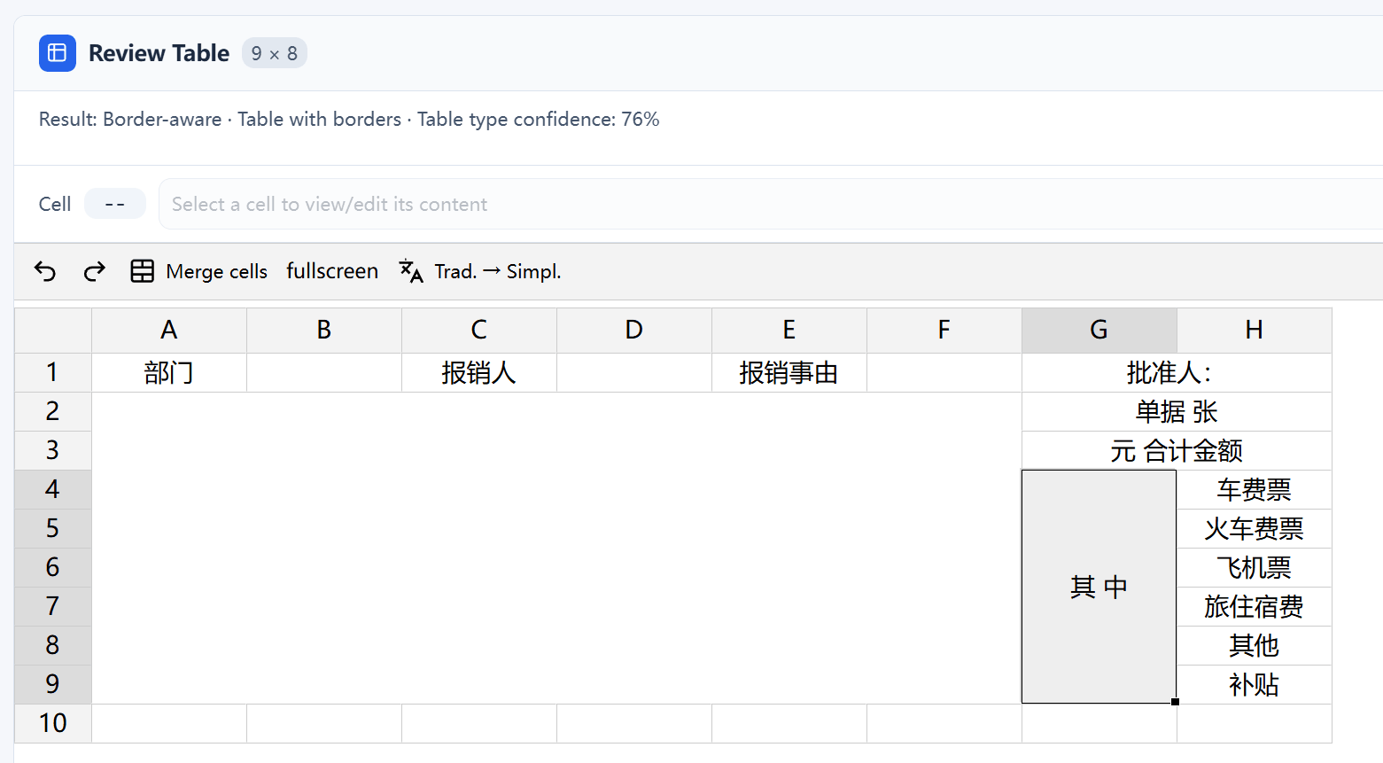Select empty cell F1
The image size is (1383, 763).
pos(944,373)
